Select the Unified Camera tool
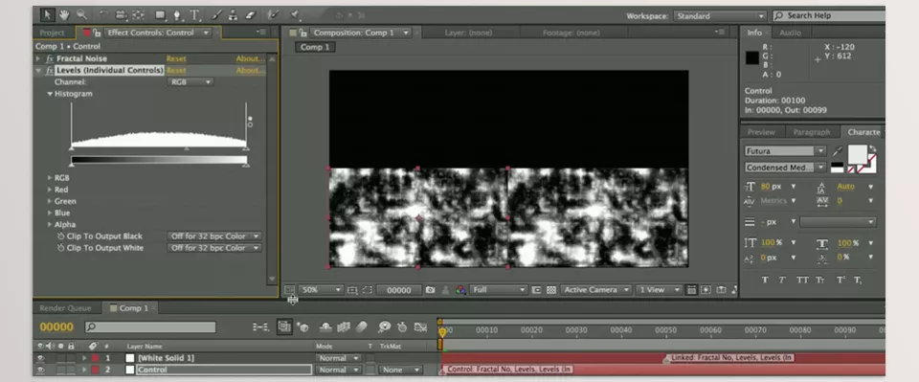919x382 pixels. coord(121,14)
